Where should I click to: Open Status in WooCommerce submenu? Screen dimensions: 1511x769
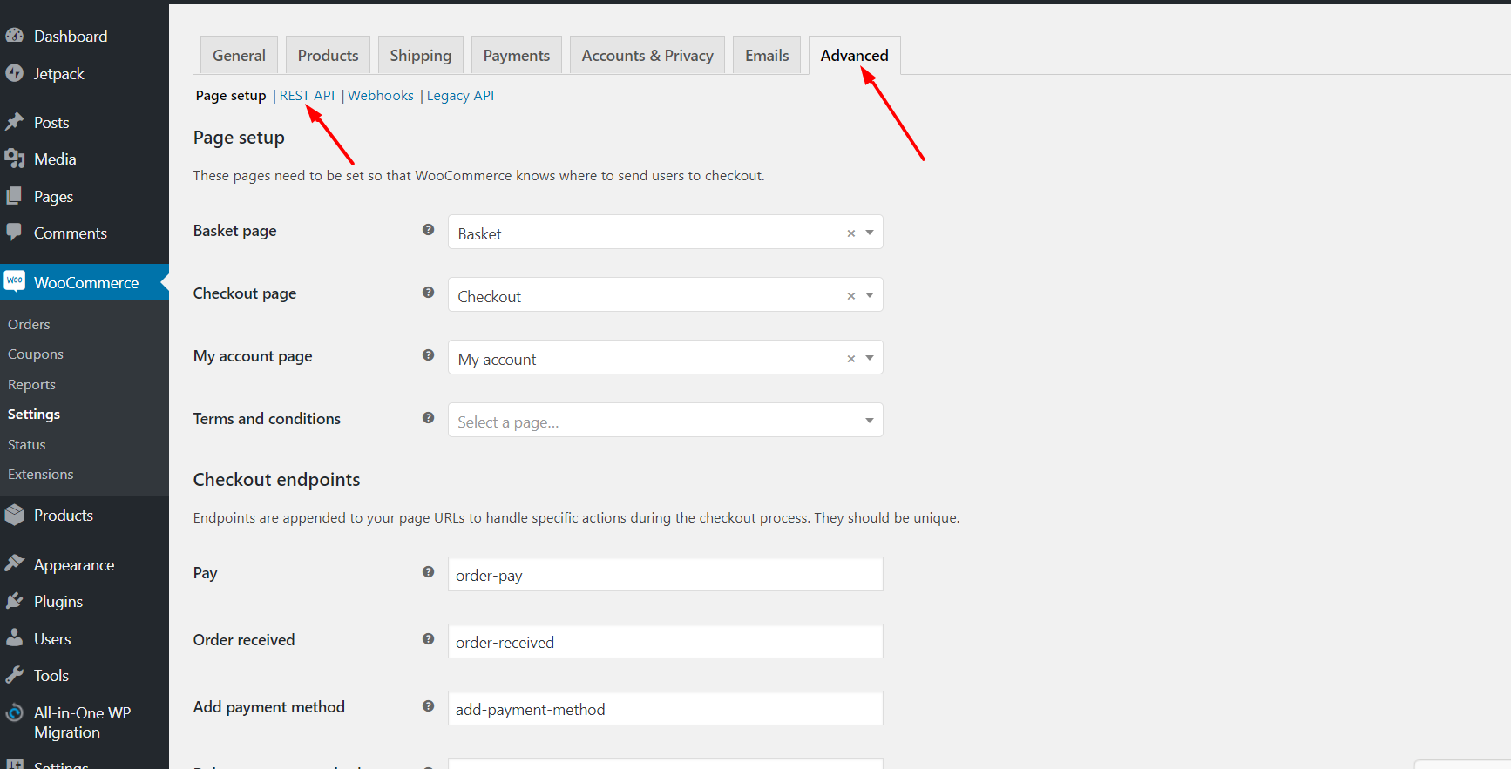click(26, 444)
